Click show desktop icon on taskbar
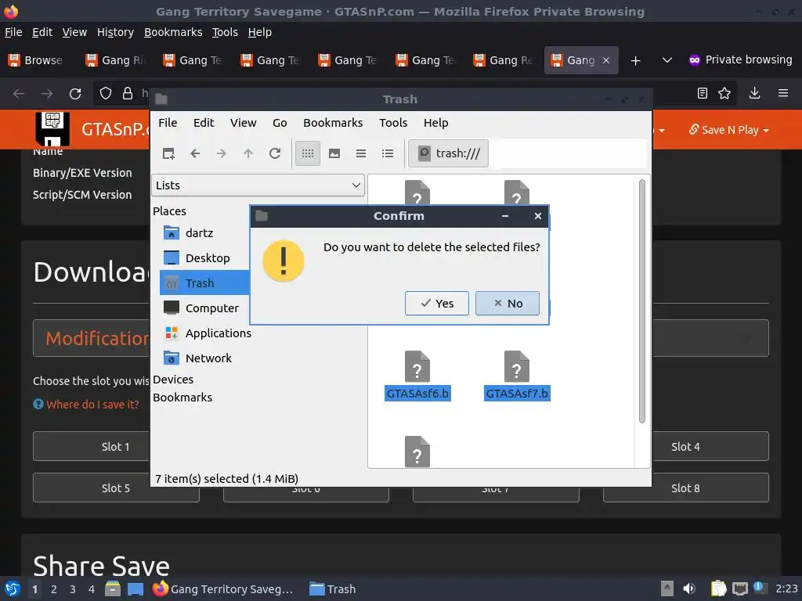 click(135, 589)
